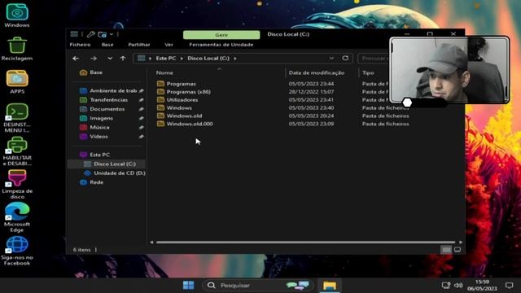Open the quick access toolbar dropdown
Viewport: 521px width, 293px height.
(x=112, y=34)
